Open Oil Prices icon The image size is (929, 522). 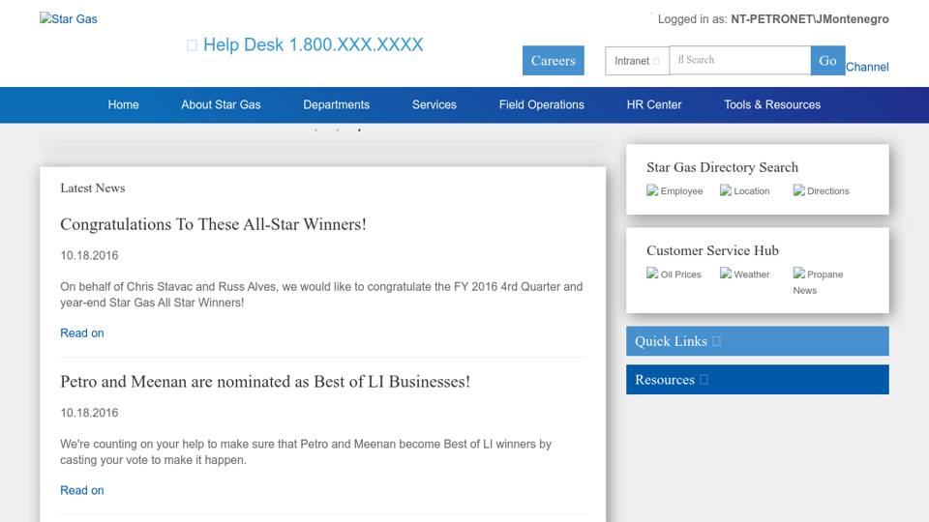pos(652,274)
